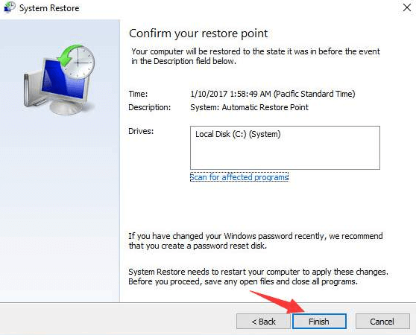416x335 pixels.
Task: Go back with the < Back button
Action: 263,322
